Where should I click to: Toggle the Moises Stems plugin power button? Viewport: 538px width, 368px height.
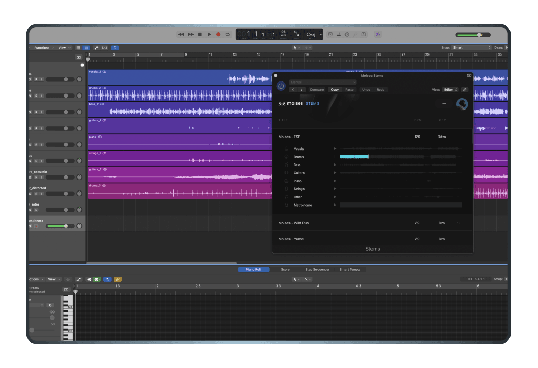coord(281,86)
